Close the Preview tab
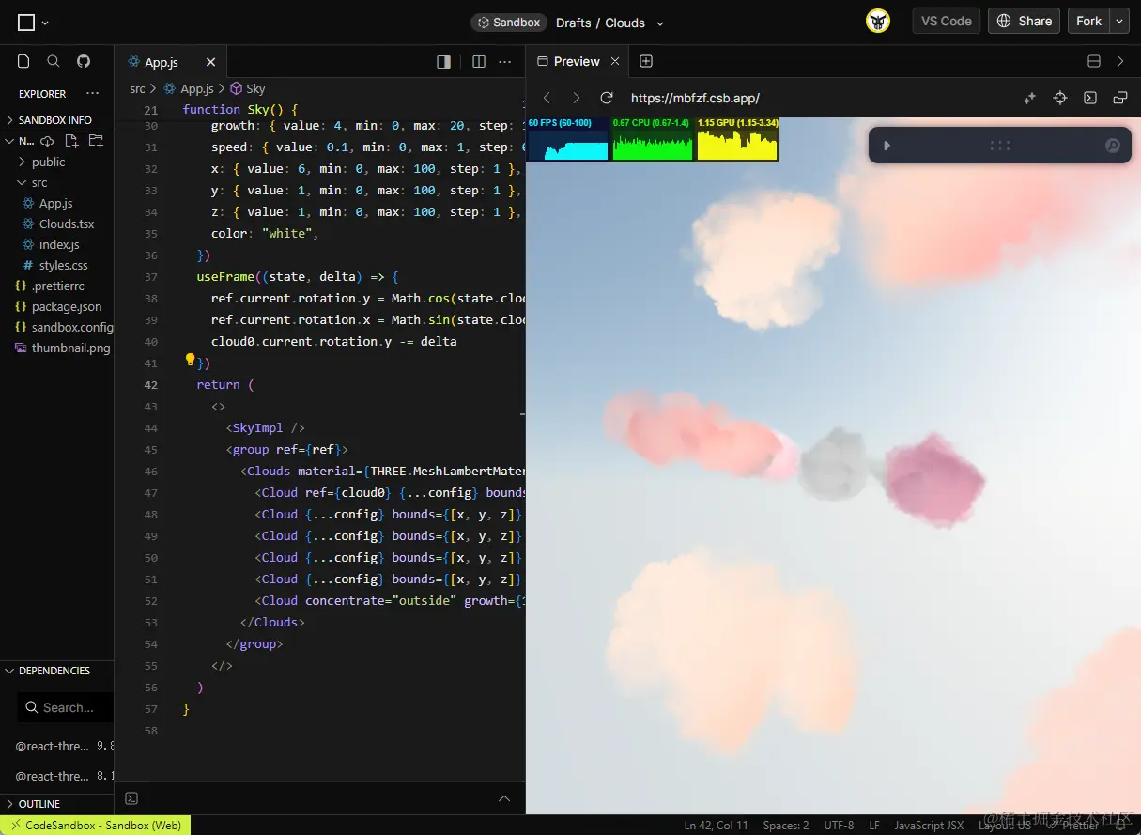1141x835 pixels. coord(615,61)
